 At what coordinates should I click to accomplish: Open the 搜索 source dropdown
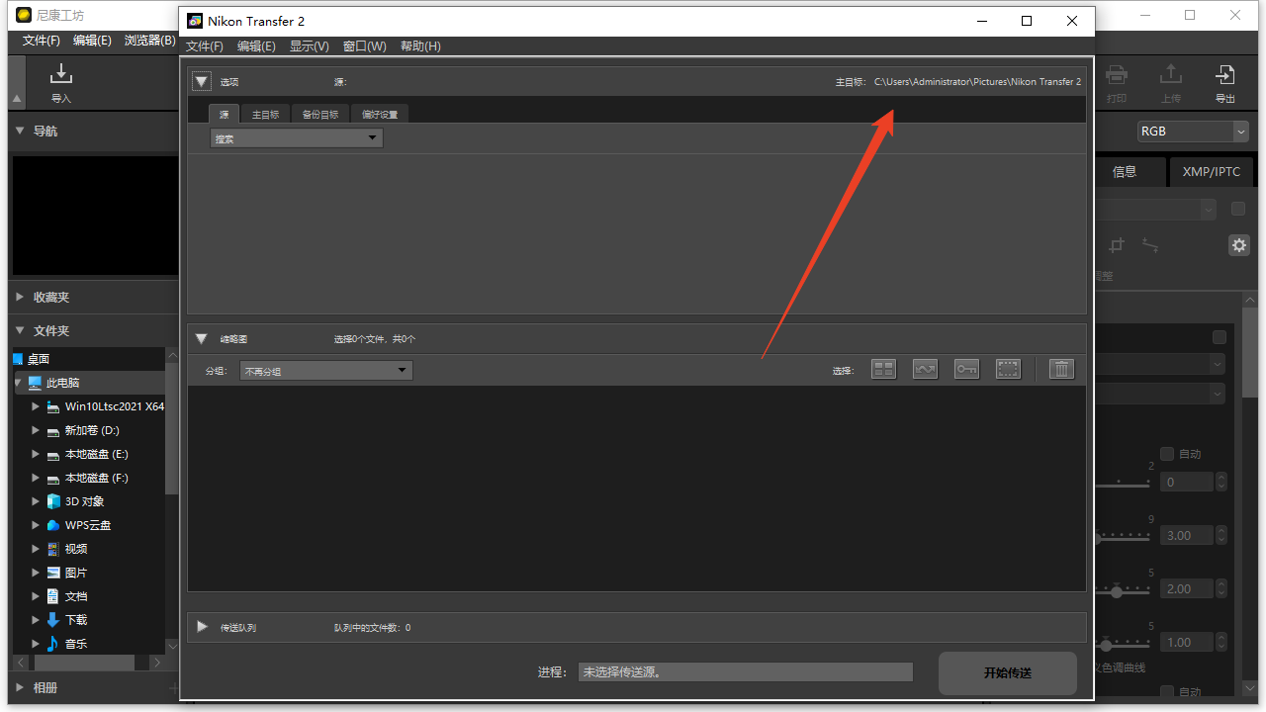(x=297, y=138)
